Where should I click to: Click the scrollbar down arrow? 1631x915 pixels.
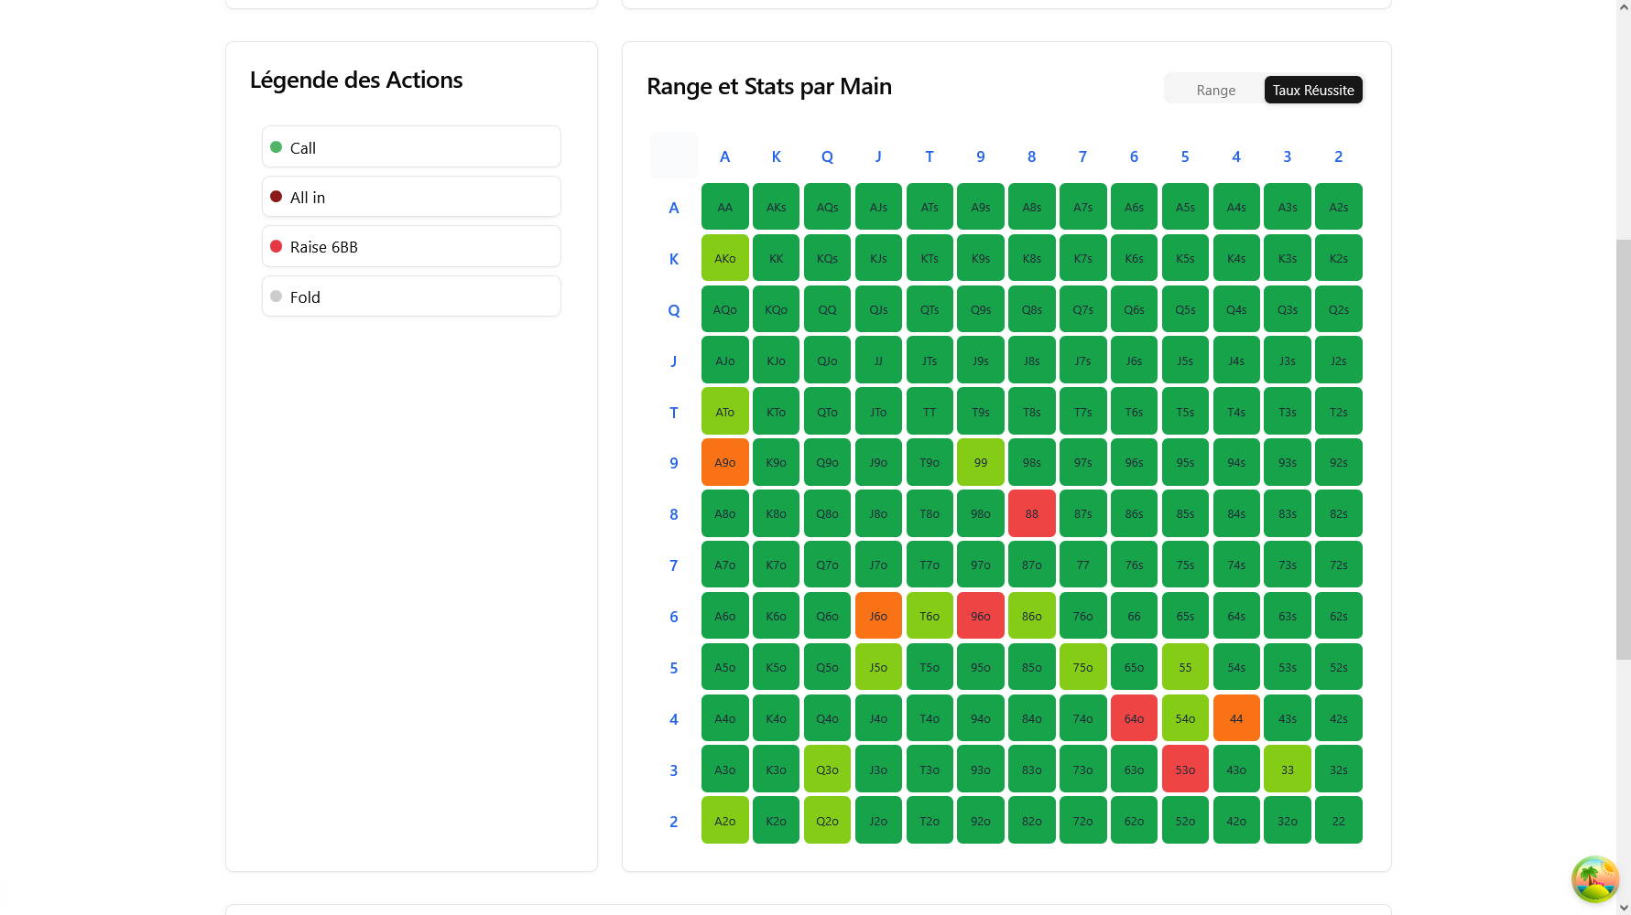pyautogui.click(x=1623, y=908)
